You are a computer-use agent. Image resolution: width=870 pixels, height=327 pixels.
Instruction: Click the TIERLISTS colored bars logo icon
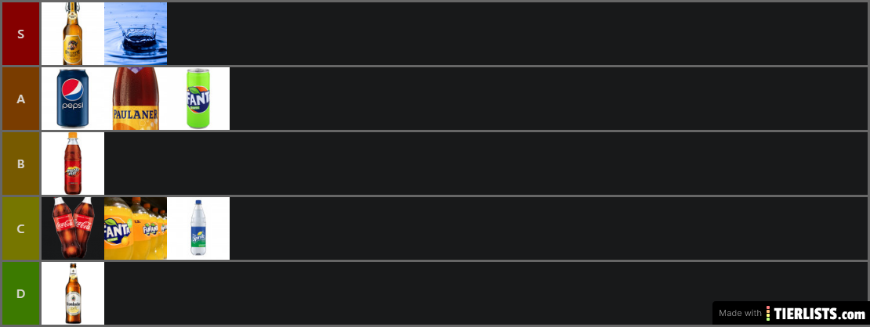click(768, 313)
